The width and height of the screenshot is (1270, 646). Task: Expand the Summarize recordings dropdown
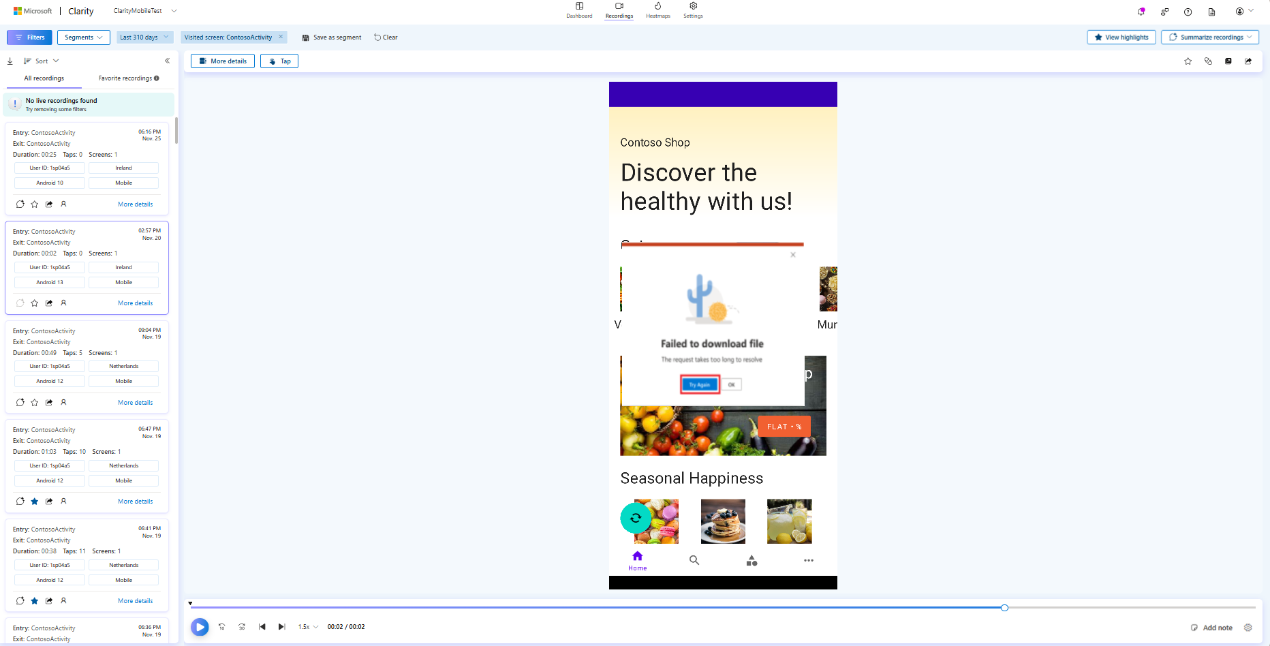point(1210,37)
